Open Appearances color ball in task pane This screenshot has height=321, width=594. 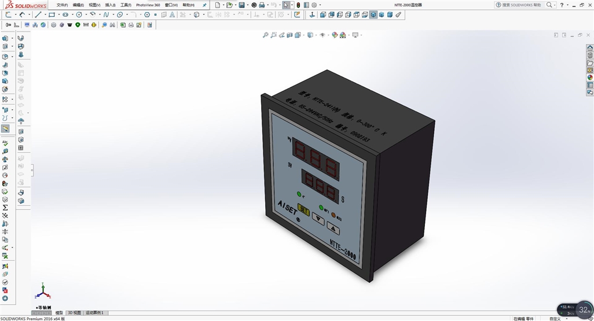(x=590, y=78)
